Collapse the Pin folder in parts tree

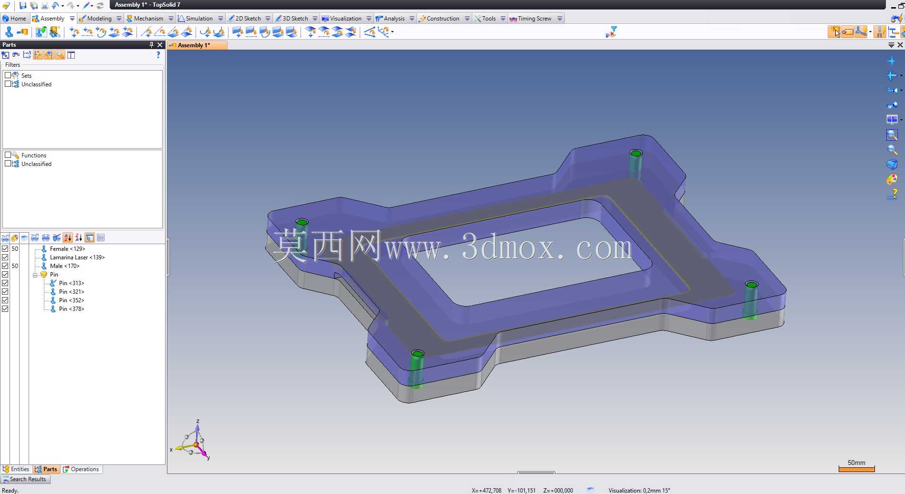(35, 275)
